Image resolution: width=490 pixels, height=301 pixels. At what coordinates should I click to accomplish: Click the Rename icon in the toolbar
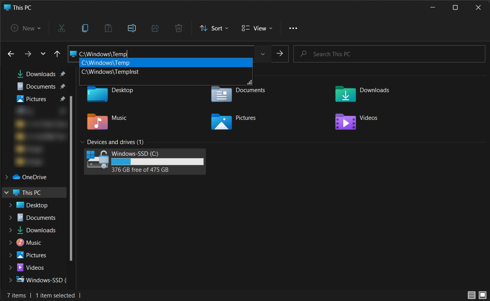coord(132,28)
